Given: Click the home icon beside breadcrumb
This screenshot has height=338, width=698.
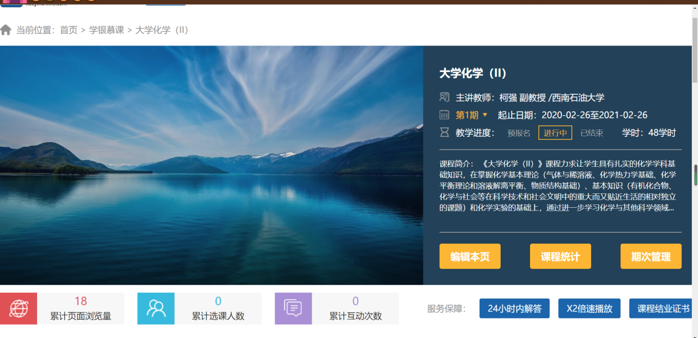Looking at the screenshot, I should click(x=6, y=30).
